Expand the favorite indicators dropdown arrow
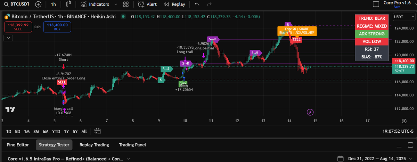This screenshot has height=162, width=417. (x=116, y=4)
